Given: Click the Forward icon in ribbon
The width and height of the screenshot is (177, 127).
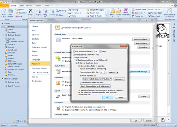Looking at the screenshot, I should 52,11.
